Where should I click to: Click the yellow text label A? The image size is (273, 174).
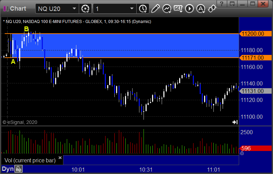point(13,62)
